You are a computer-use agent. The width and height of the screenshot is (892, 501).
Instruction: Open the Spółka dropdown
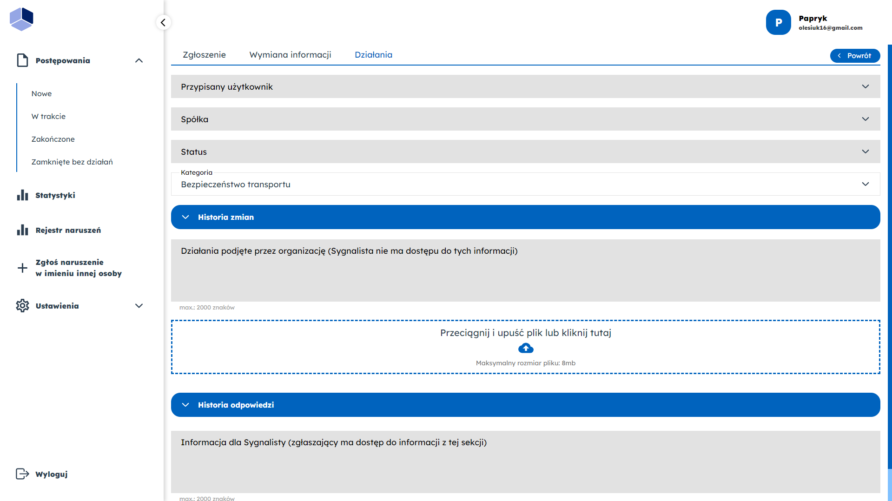point(525,119)
